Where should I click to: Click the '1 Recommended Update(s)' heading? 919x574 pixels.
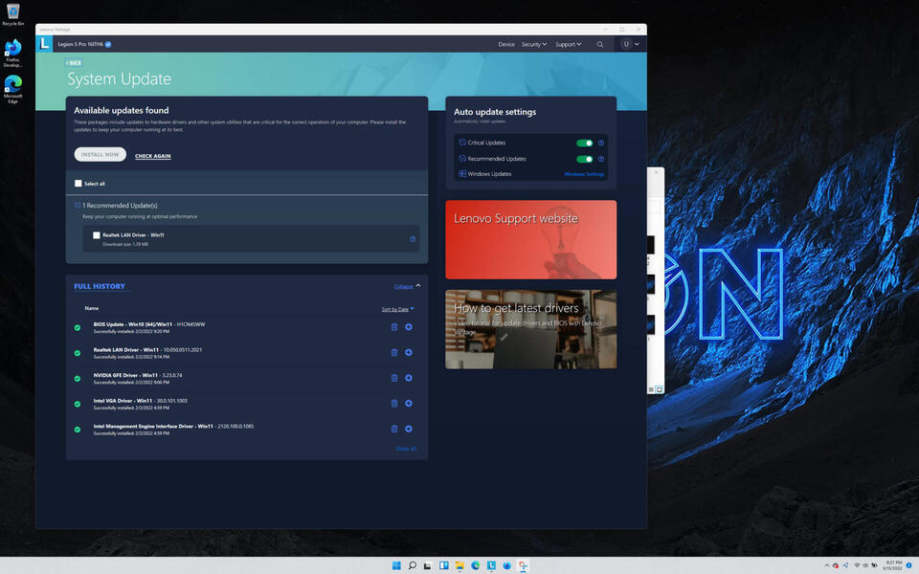[x=120, y=206]
